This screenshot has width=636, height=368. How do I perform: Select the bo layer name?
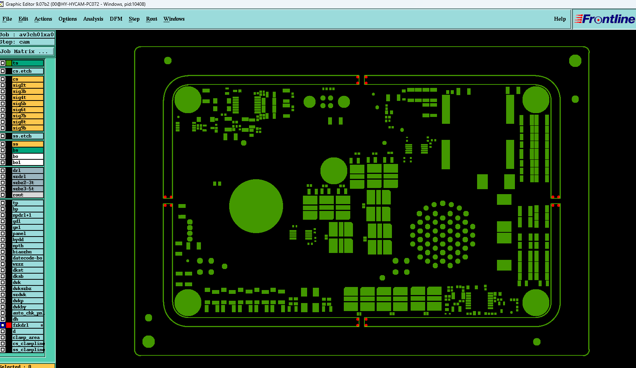tap(28, 156)
